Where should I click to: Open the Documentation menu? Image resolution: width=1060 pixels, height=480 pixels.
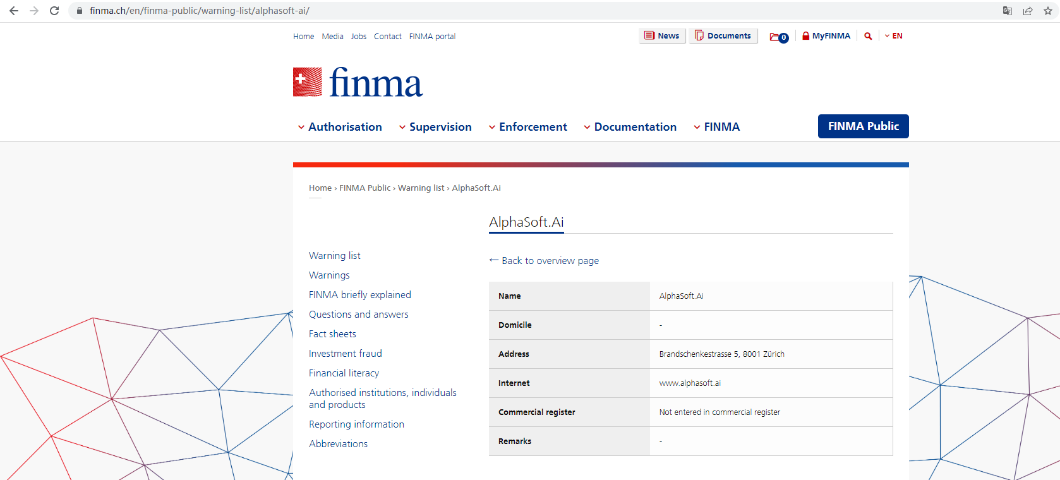(x=630, y=127)
